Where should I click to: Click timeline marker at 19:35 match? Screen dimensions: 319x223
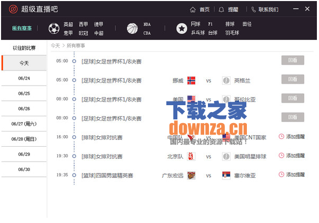tap(74, 175)
